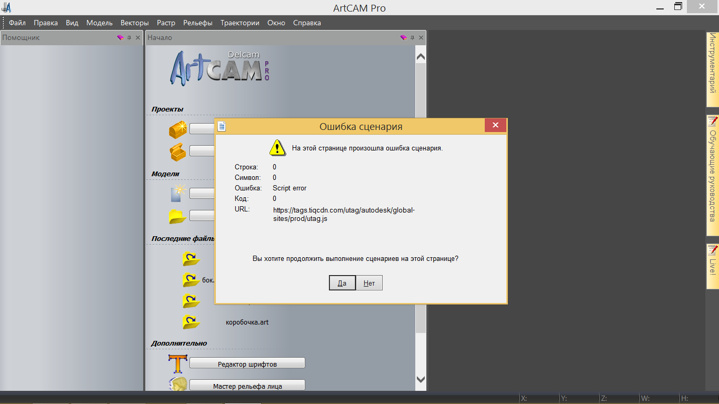
Task: Click Да to continue running scripts
Action: click(342, 283)
